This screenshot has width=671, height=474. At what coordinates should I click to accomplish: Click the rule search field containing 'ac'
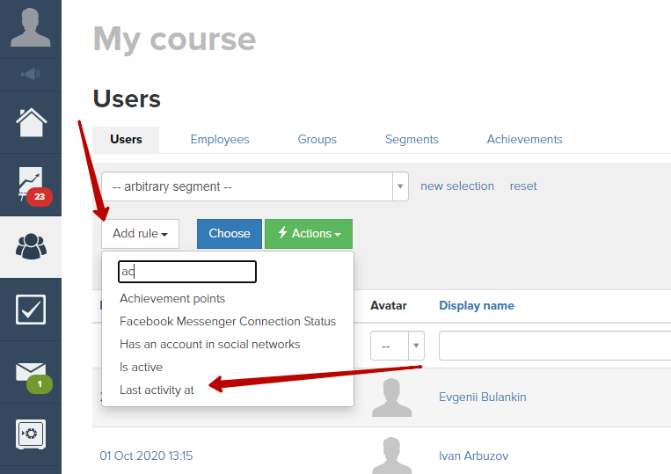point(187,272)
